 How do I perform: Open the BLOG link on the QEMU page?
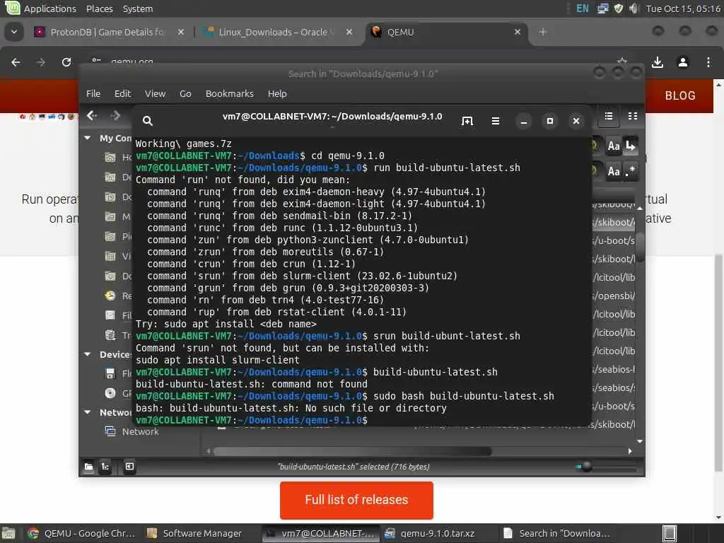click(x=679, y=95)
